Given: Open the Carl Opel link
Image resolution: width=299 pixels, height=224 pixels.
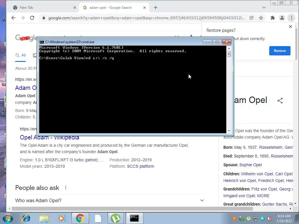Looking at the screenshot, I should tap(284, 174).
